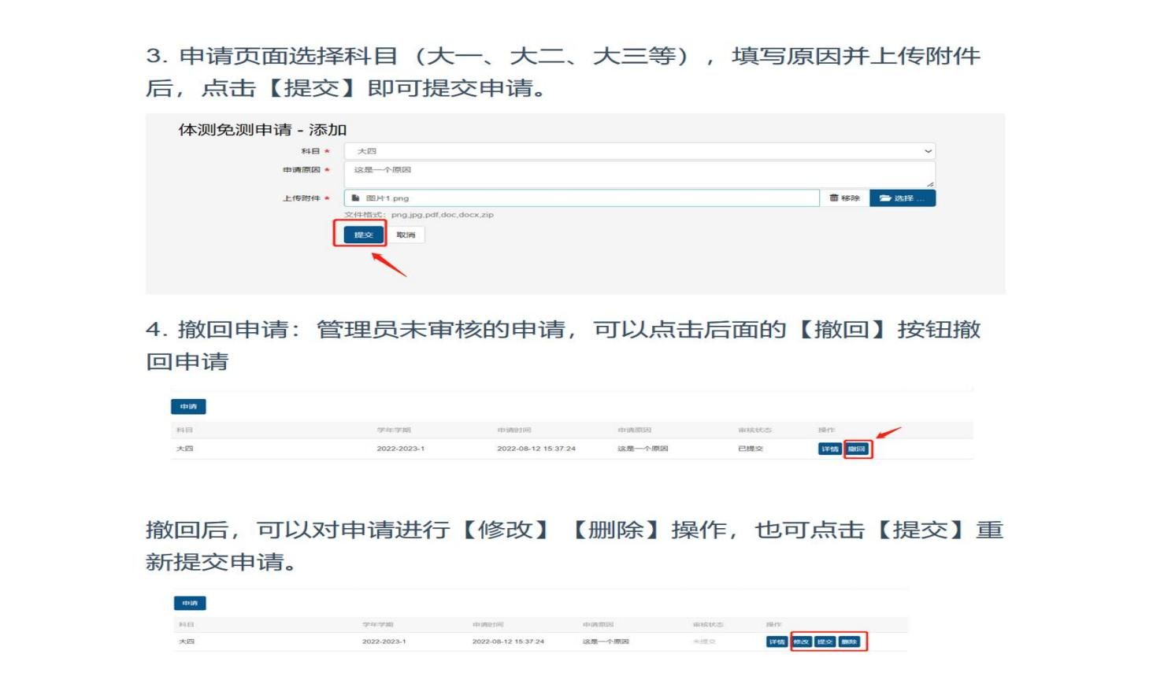The image size is (1153, 680).
Task: Click 删除 to delete the withdrawn application
Action: (850, 642)
